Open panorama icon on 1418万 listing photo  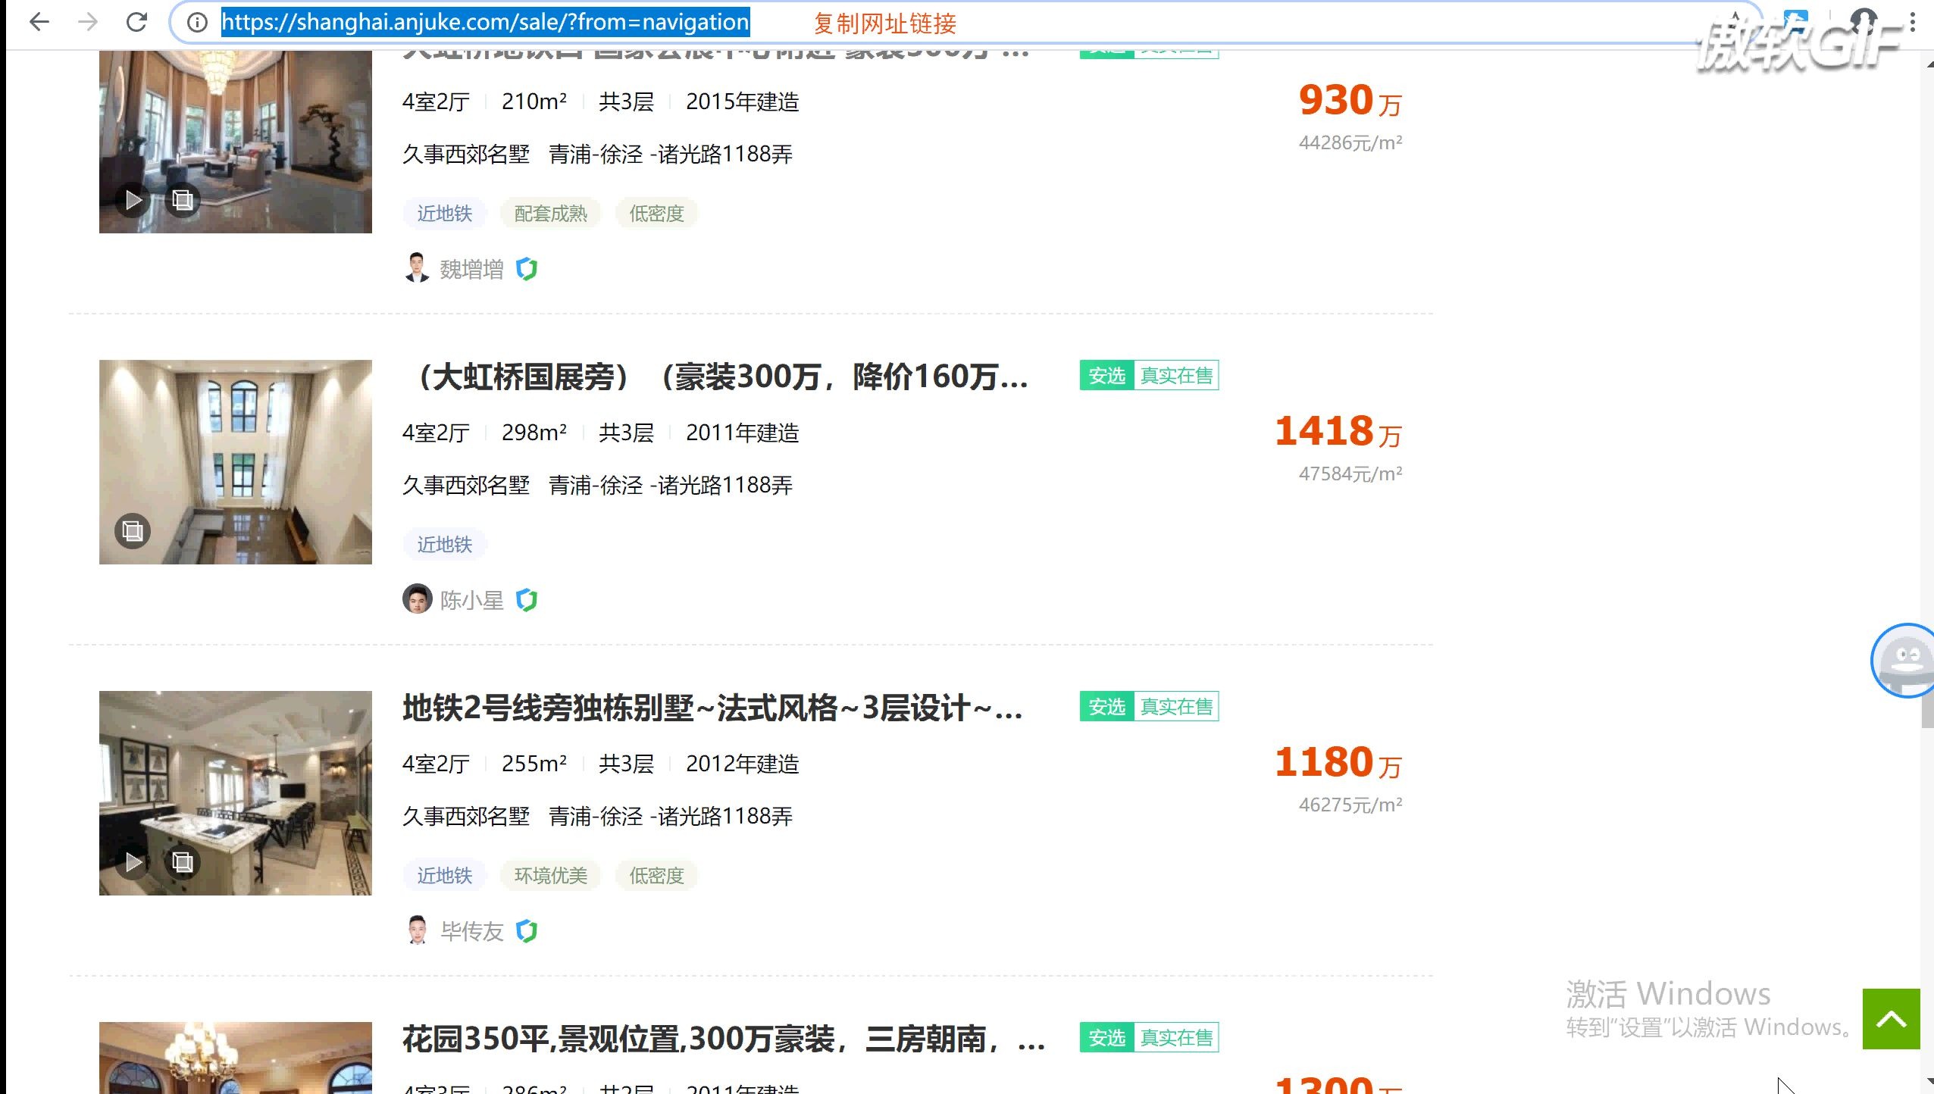[x=133, y=531]
